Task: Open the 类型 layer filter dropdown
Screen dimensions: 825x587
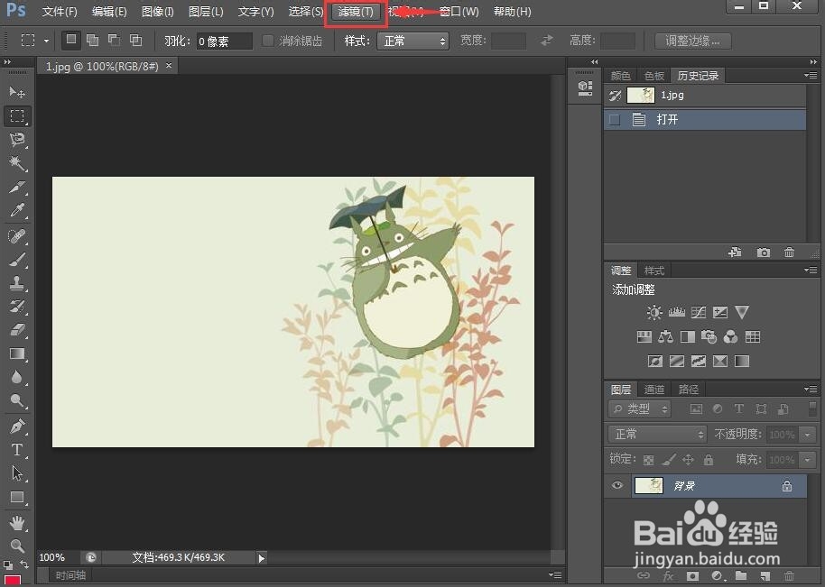Action: coord(640,408)
